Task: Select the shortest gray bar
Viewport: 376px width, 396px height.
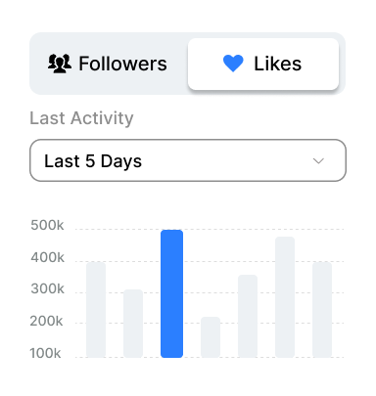Action: click(211, 337)
